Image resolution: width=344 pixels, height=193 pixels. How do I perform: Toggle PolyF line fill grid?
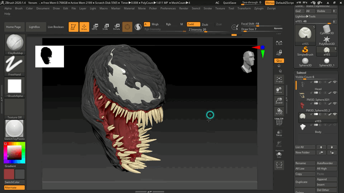point(279,122)
